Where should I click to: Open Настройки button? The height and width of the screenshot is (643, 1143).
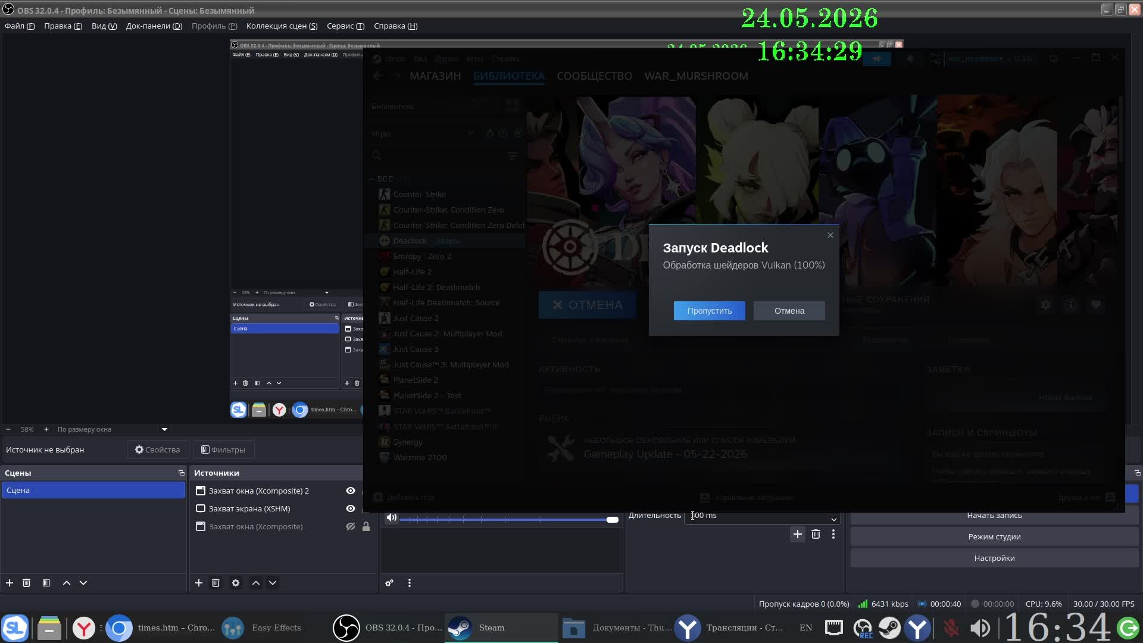coord(994,558)
